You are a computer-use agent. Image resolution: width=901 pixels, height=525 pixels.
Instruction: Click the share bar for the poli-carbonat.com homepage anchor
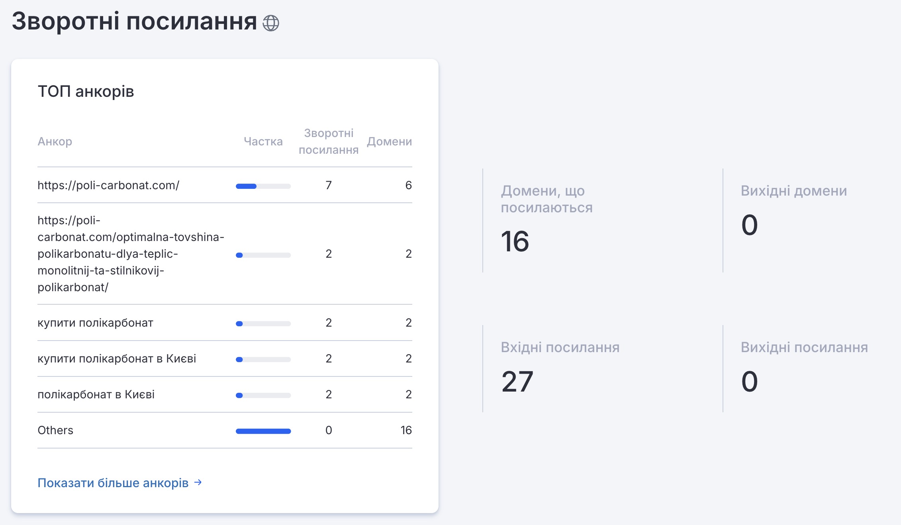click(x=263, y=186)
